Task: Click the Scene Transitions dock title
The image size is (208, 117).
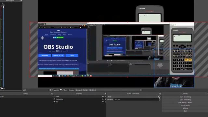Action: [133, 94]
